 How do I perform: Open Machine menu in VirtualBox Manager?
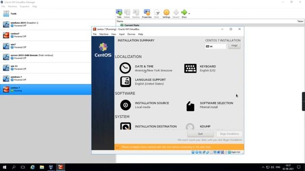[x=12, y=6]
